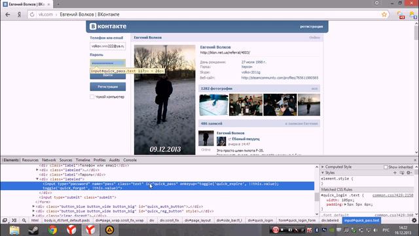Collapse the div class="labeled" node below Пароль
The image size is (419, 236).
pos(37,179)
